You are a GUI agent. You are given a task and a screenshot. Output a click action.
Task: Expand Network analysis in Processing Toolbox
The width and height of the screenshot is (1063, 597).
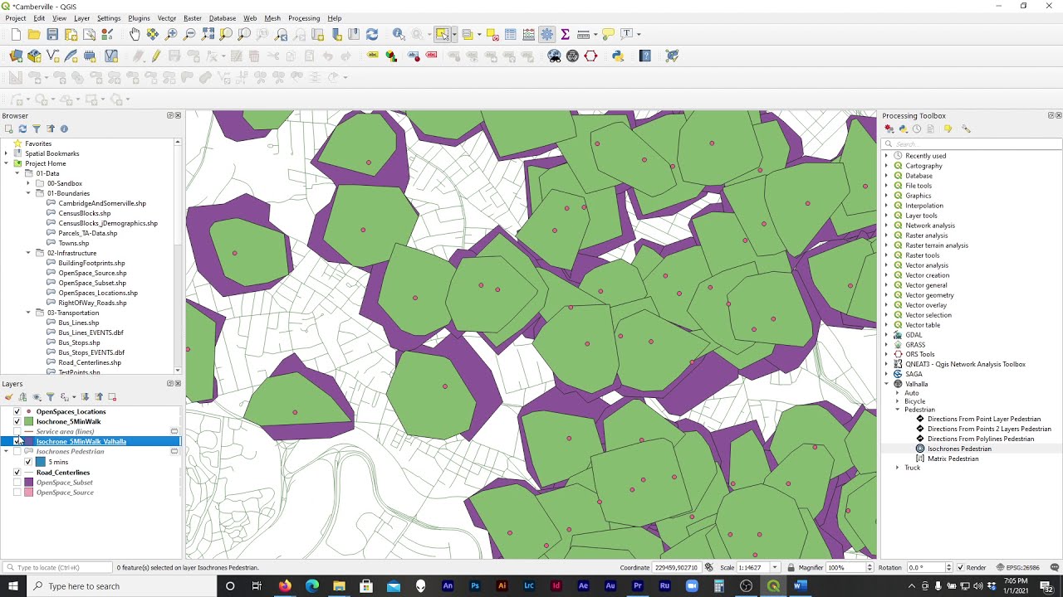886,226
